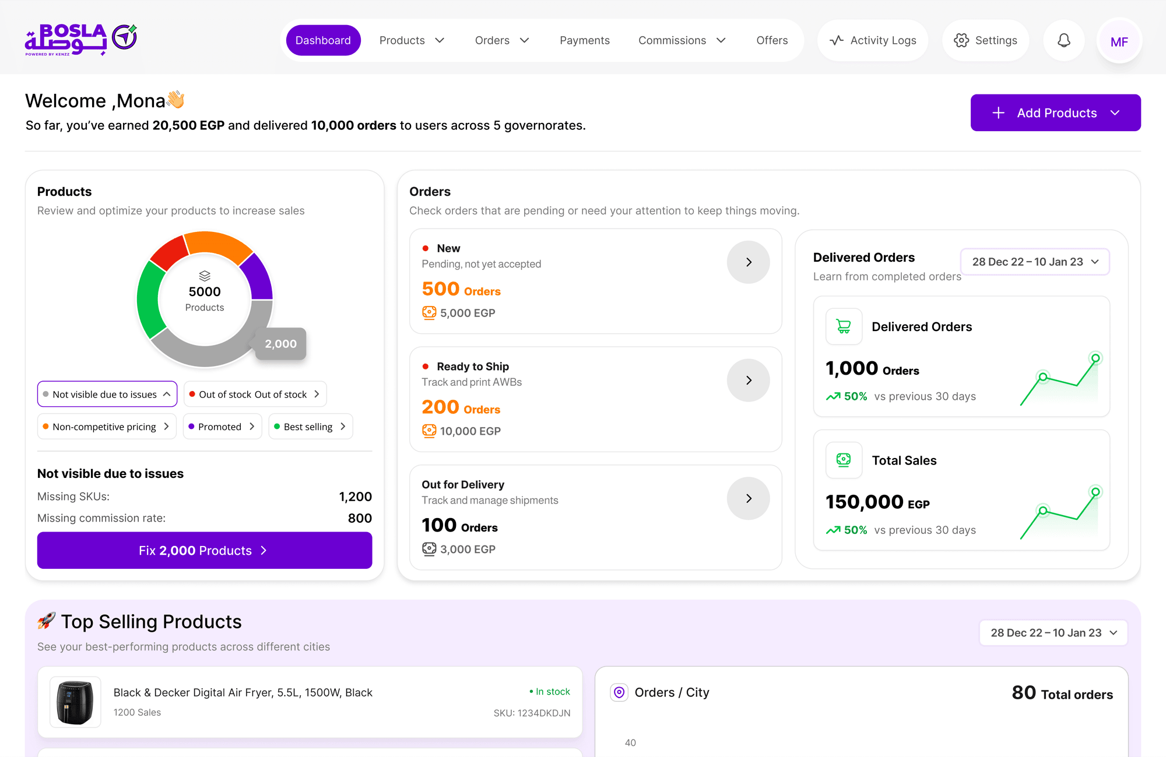The height and width of the screenshot is (757, 1166).
Task: Open Ready to Ship arrow button
Action: 749,381
